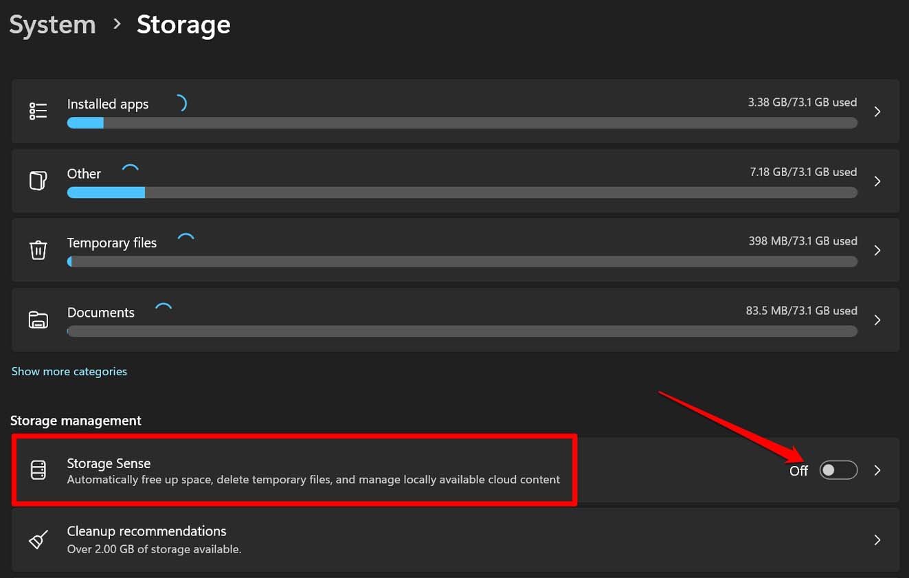Click the Show more categories link
This screenshot has width=909, height=578.
coord(69,371)
